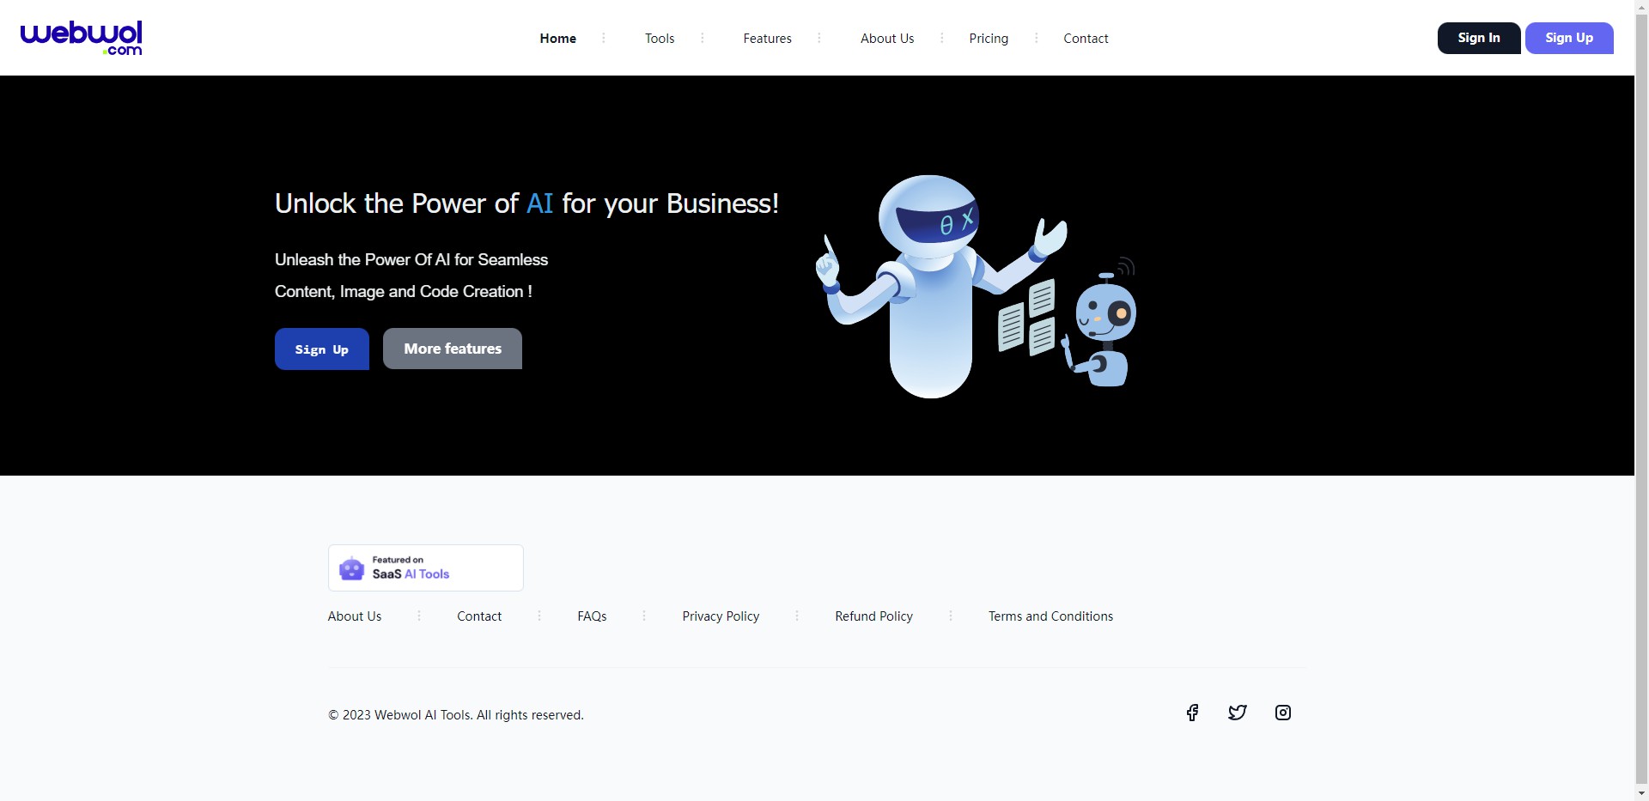The height and width of the screenshot is (801, 1649).
Task: Click the scrollbar up arrow
Action: 1641,6
